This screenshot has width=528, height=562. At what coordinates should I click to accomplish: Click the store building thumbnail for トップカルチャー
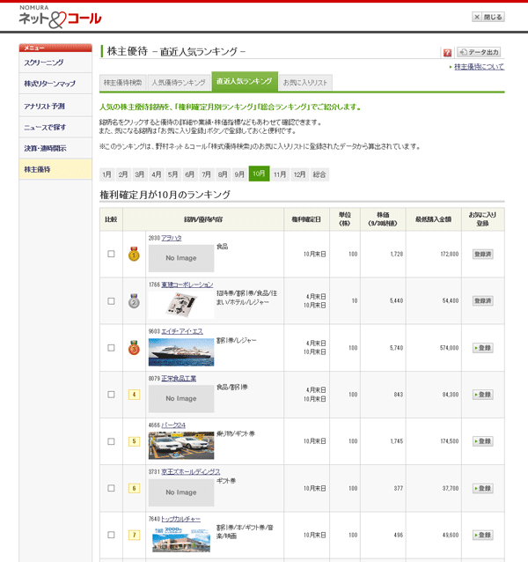(181, 539)
